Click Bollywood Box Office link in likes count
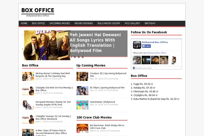 (156, 53)
